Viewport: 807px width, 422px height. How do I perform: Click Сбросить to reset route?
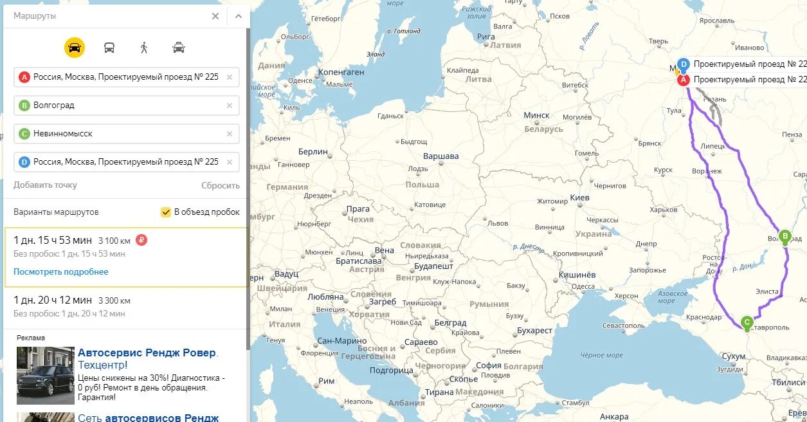[221, 185]
